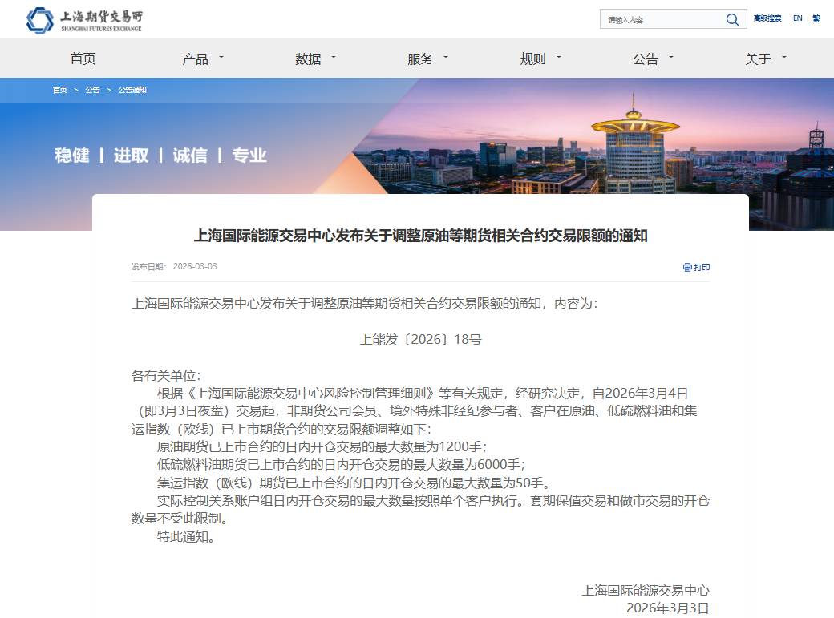Click the printer icon next to 打印
This screenshot has width=834, height=618.
(687, 267)
